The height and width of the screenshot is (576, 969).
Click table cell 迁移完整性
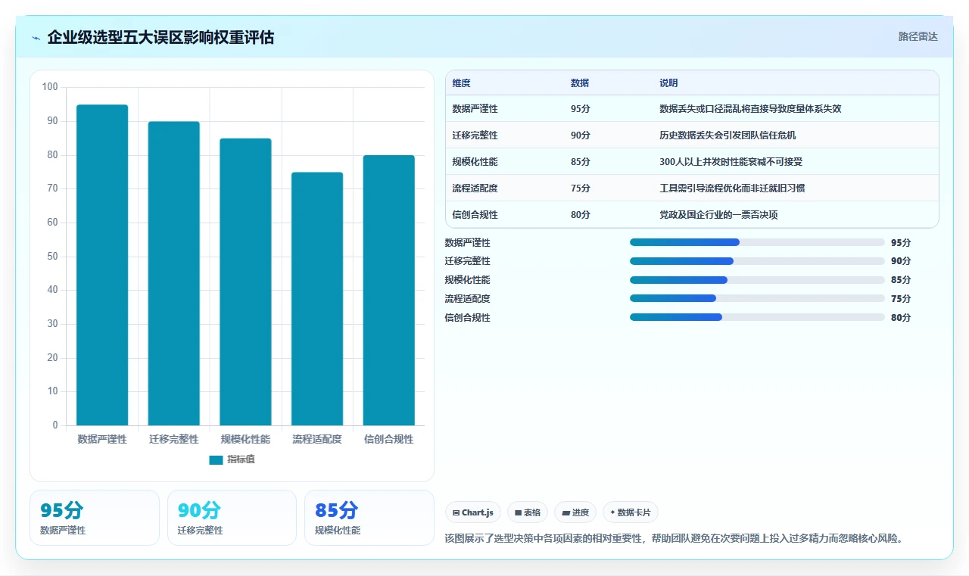pos(475,135)
